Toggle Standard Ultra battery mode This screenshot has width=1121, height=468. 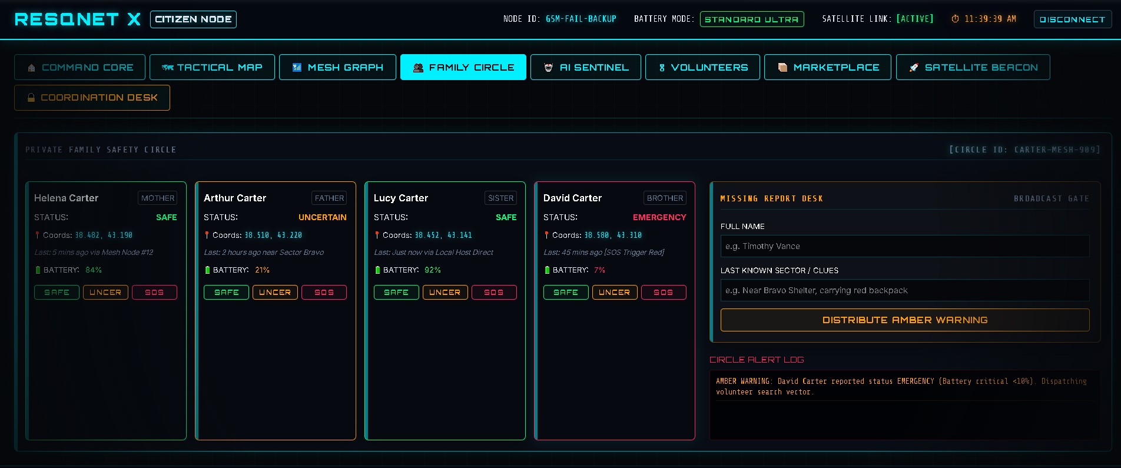(752, 19)
